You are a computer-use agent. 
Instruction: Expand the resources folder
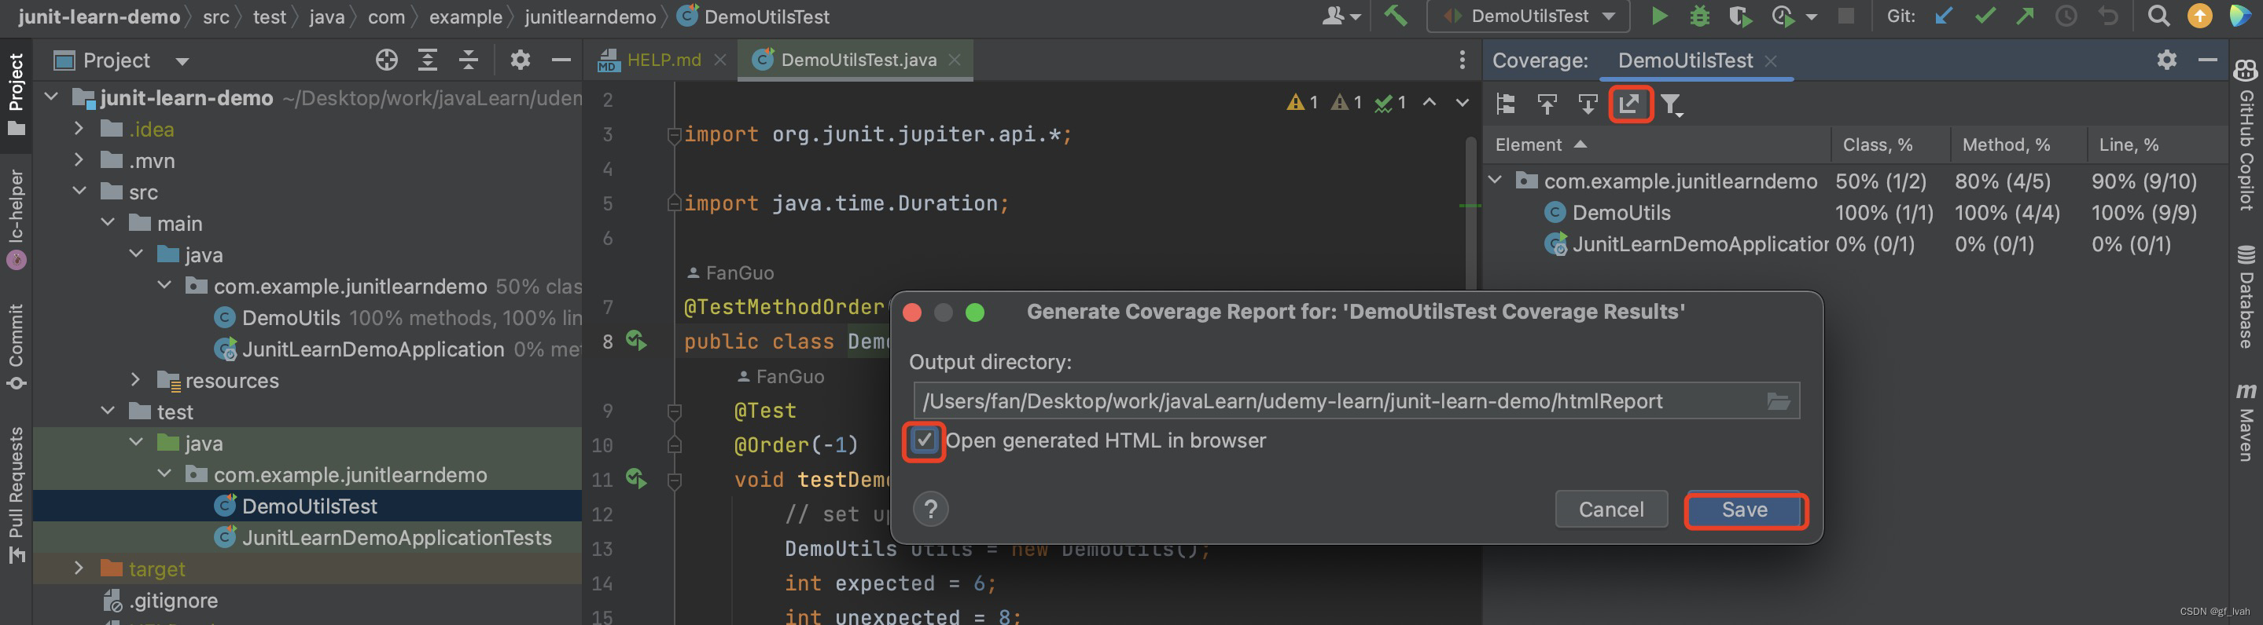135,379
